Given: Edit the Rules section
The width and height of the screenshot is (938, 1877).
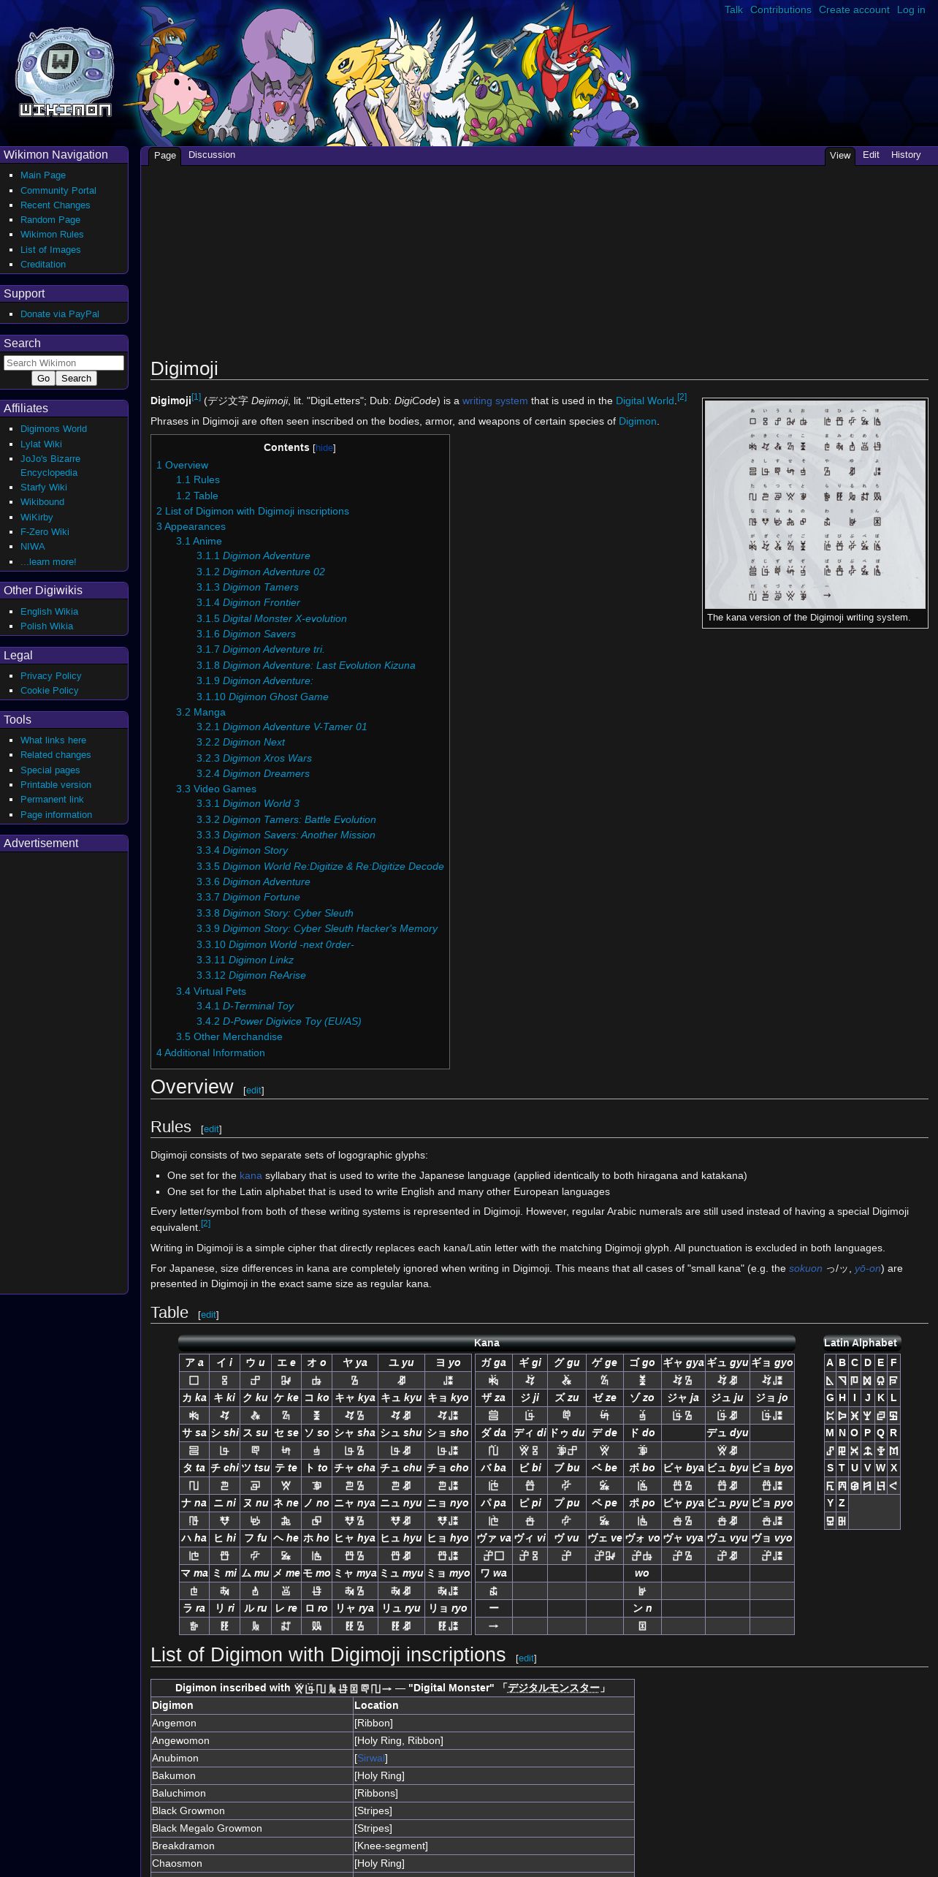Looking at the screenshot, I should coord(211,1129).
